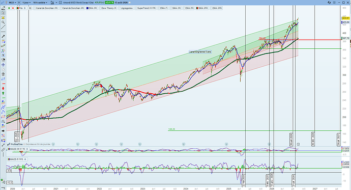Click the -3,4 level label in MACD panel

click(9, 171)
